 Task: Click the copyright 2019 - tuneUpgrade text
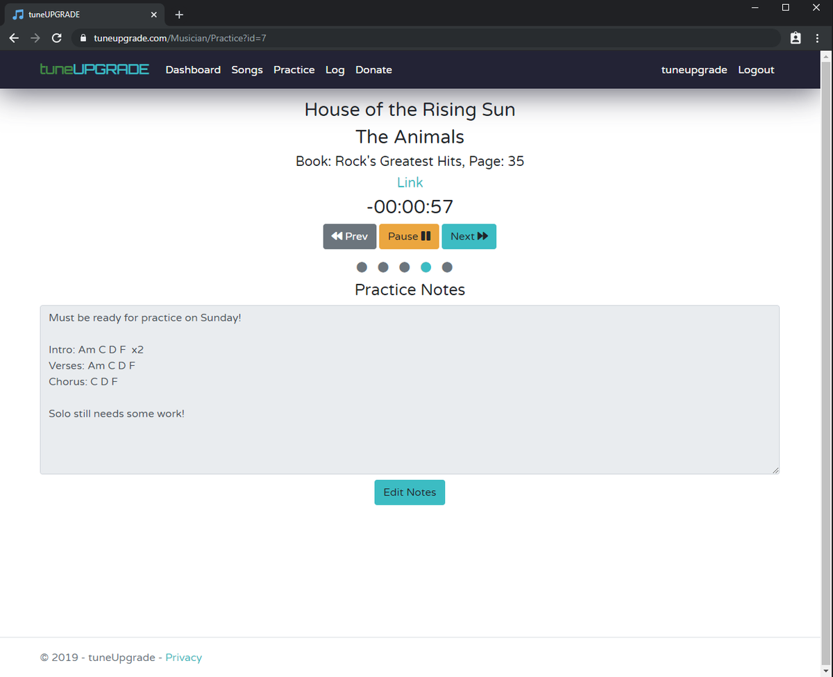pos(97,658)
